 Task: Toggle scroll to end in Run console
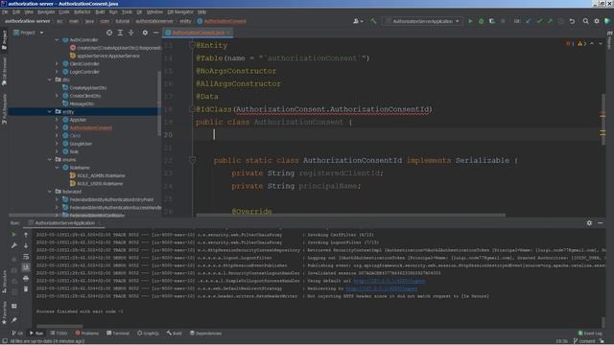pyautogui.click(x=26, y=267)
